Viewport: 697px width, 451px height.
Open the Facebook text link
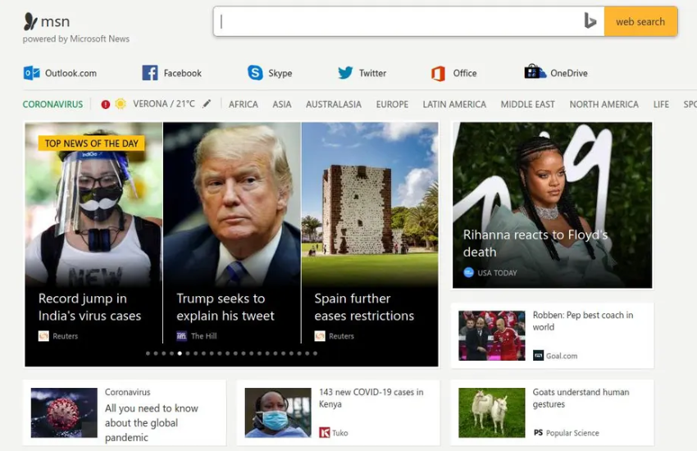[182, 73]
